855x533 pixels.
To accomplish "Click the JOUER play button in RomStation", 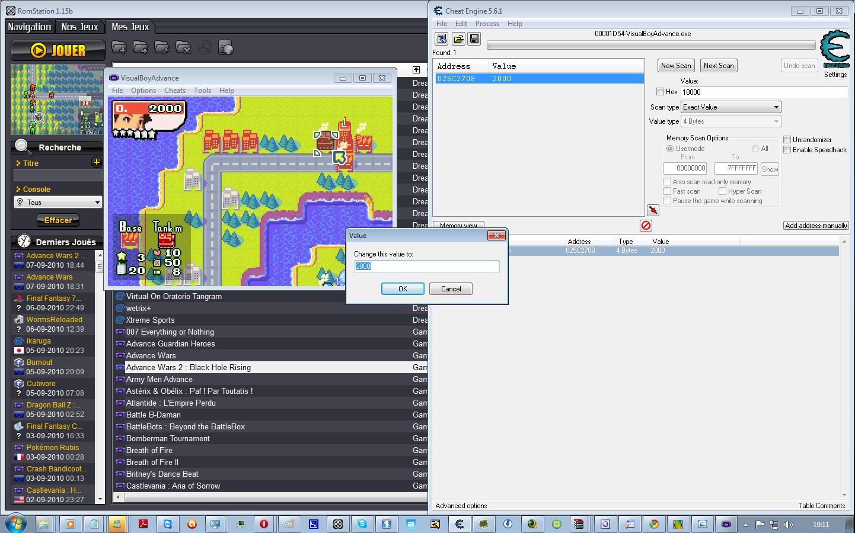I will click(58, 50).
